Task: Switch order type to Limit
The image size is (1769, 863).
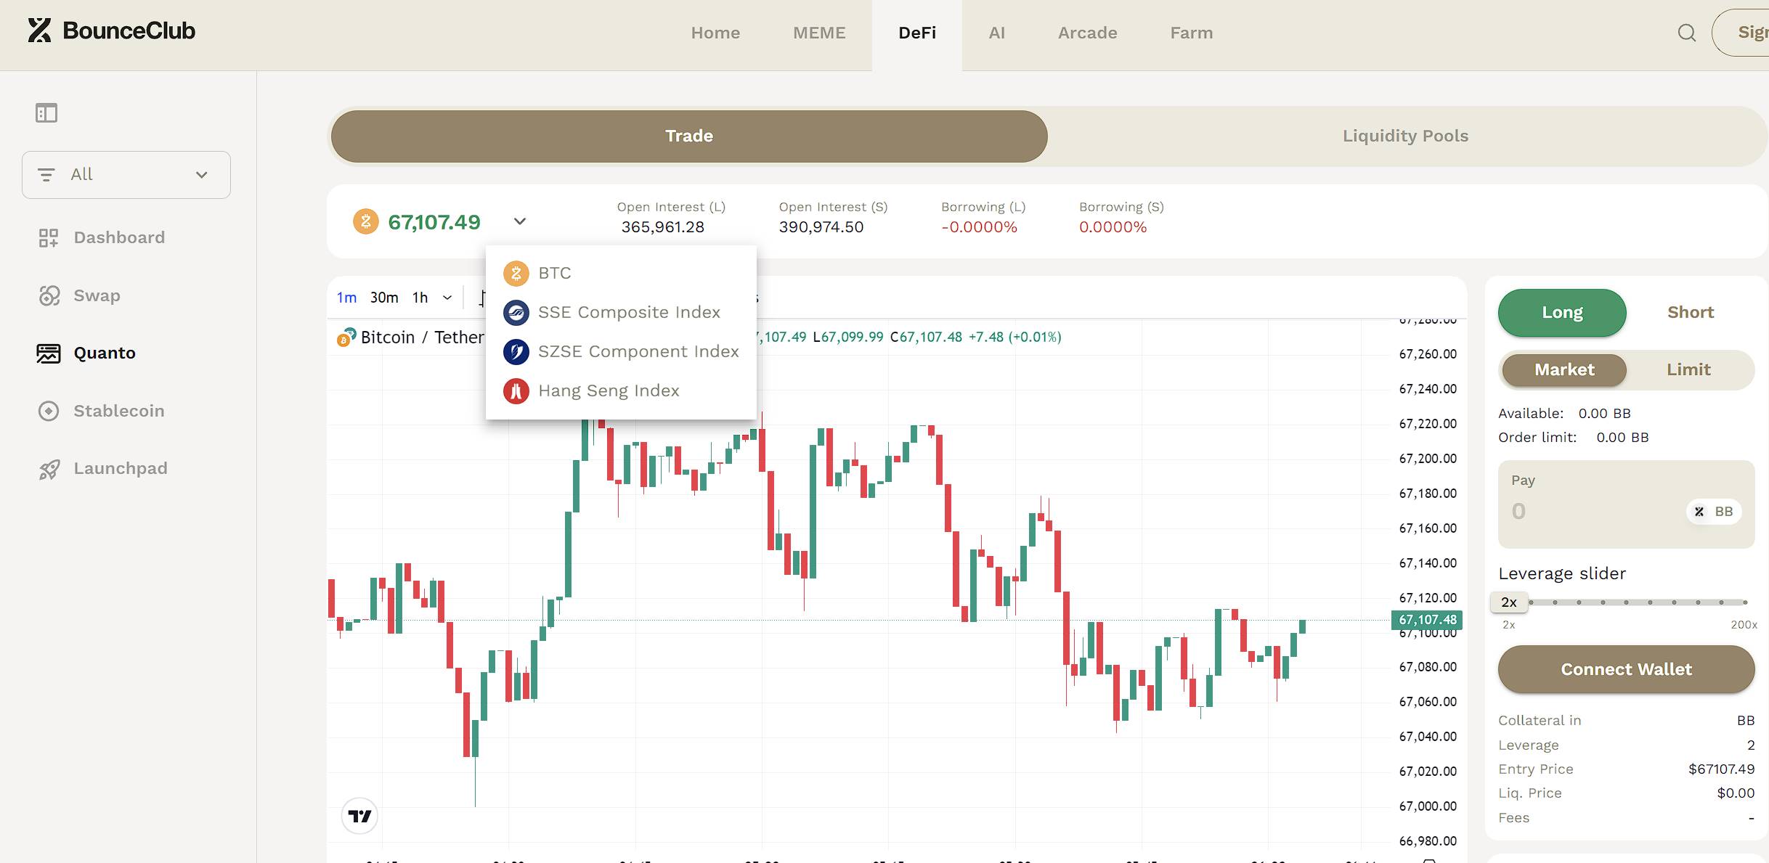Action: pos(1688,369)
